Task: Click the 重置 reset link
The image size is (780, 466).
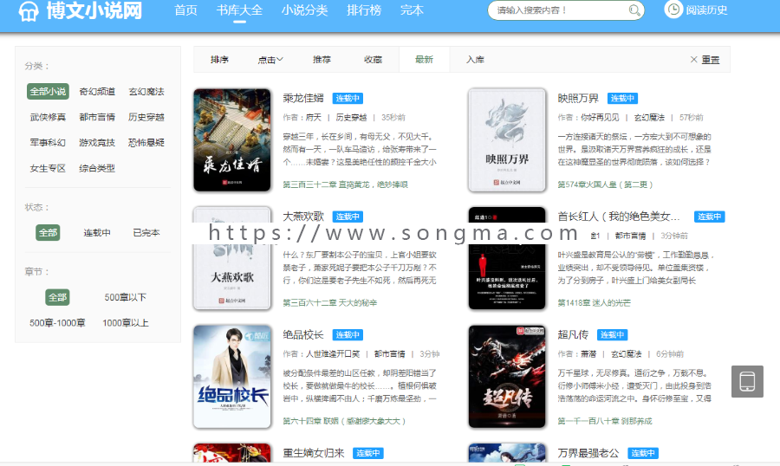Action: (x=711, y=60)
